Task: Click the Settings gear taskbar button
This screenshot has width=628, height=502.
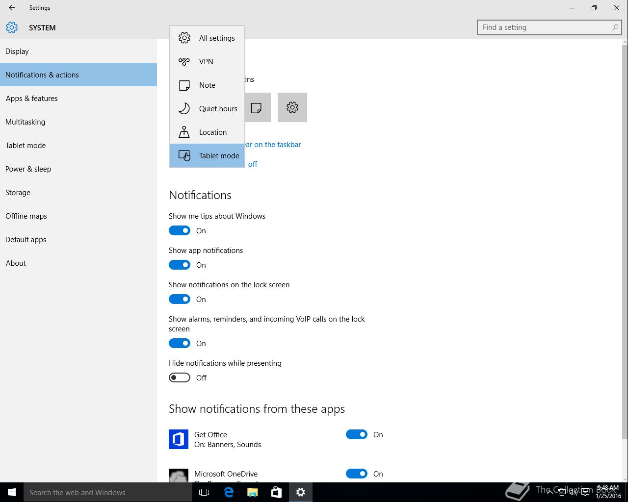Action: point(301,492)
